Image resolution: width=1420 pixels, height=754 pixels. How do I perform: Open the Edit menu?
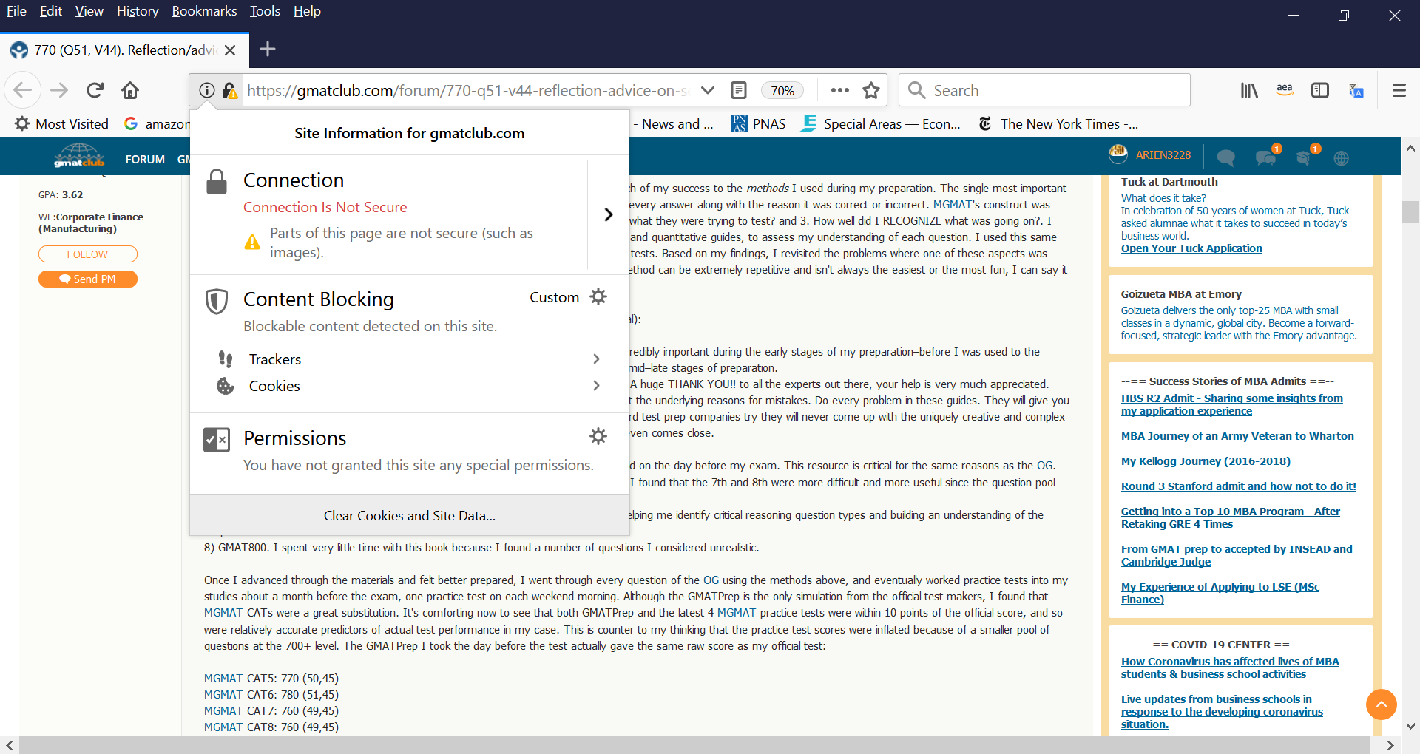point(51,11)
